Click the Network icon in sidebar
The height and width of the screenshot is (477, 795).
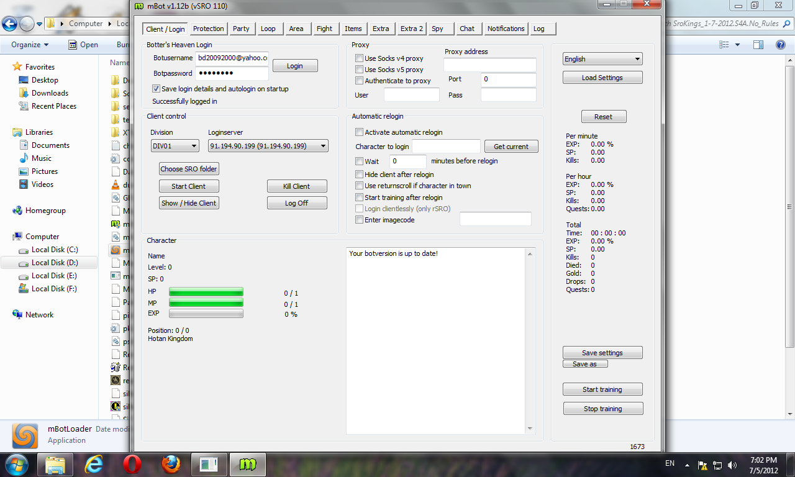click(17, 315)
